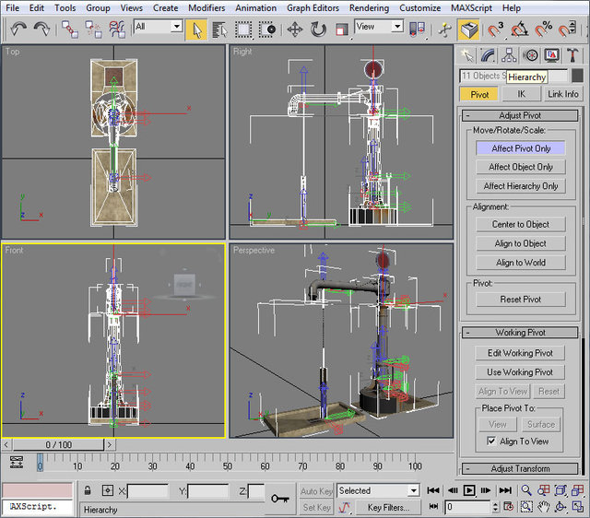590x518 pixels.
Task: Open the View reference coordinate dropdown
Action: pos(379,27)
